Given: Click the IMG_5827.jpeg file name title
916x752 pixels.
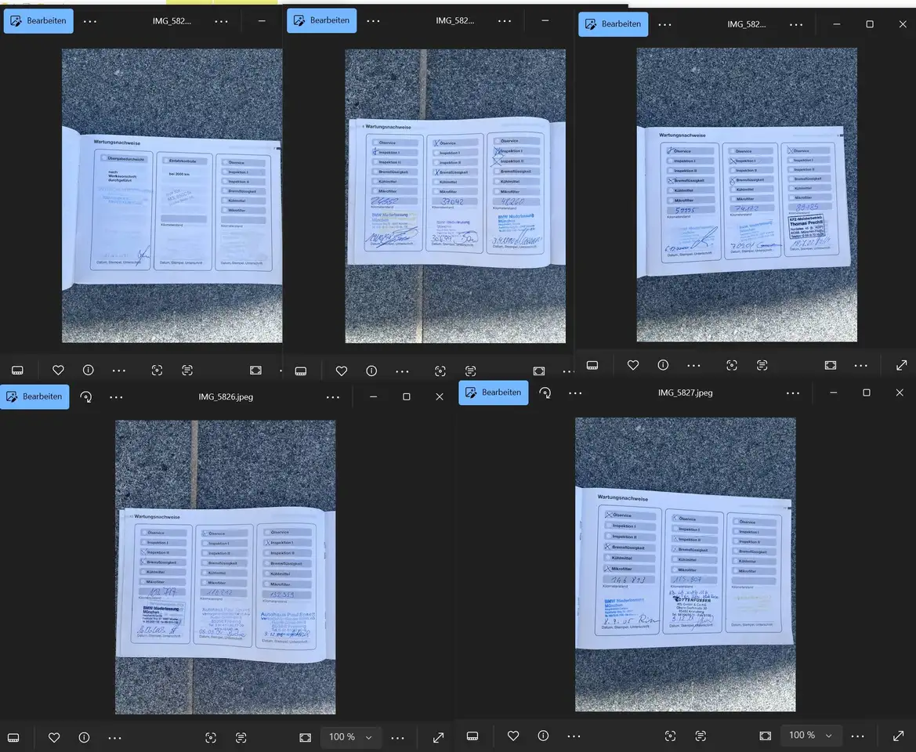Looking at the screenshot, I should (x=686, y=393).
